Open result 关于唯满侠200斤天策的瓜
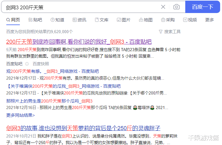This screenshot has width=222, height=145. click(x=64, y=86)
